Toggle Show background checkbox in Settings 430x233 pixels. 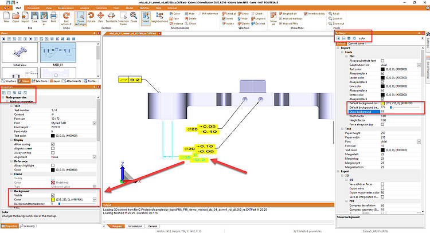[x=382, y=112]
